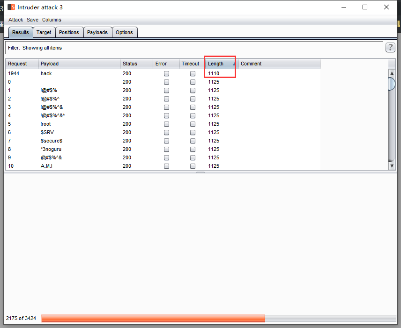This screenshot has width=401, height=328.
Task: Select the request 1944 cell
Action: tap(14, 73)
